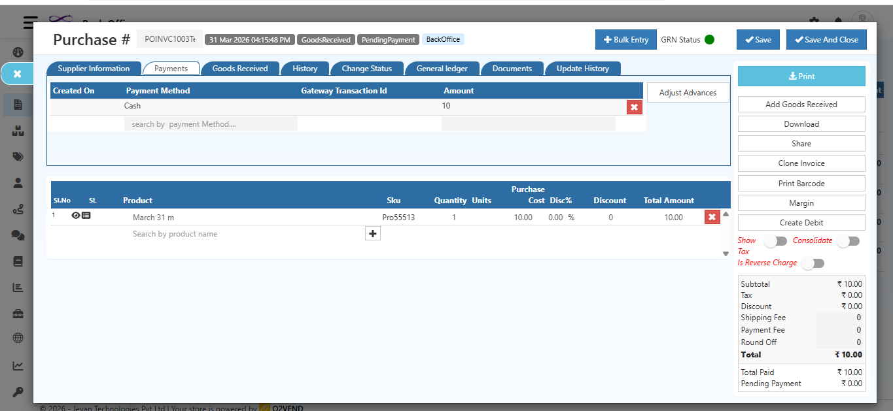
Task: Click the plus icon to add a product
Action: click(372, 233)
